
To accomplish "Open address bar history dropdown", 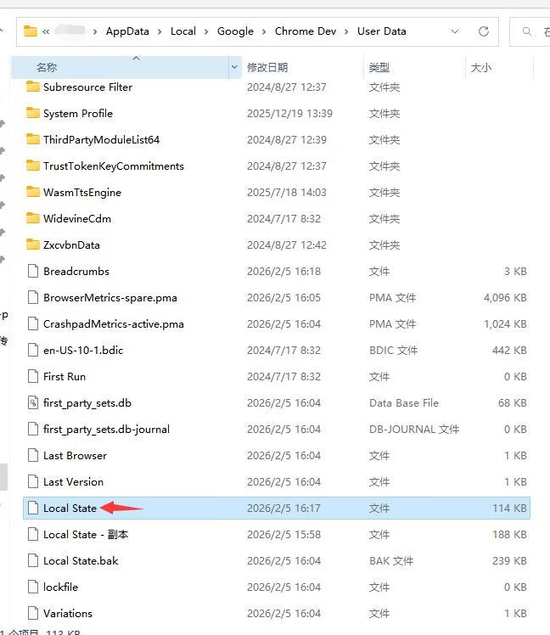I will coord(455,31).
